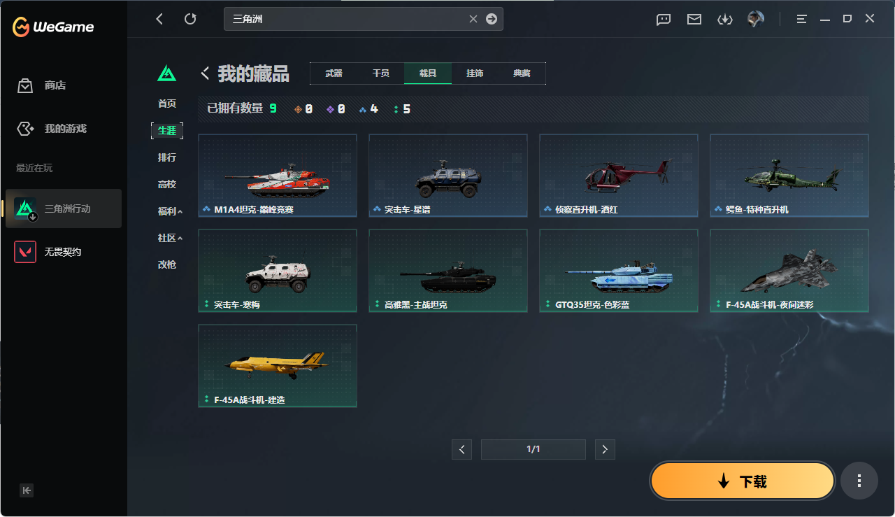Open the mail inbox icon

[694, 20]
